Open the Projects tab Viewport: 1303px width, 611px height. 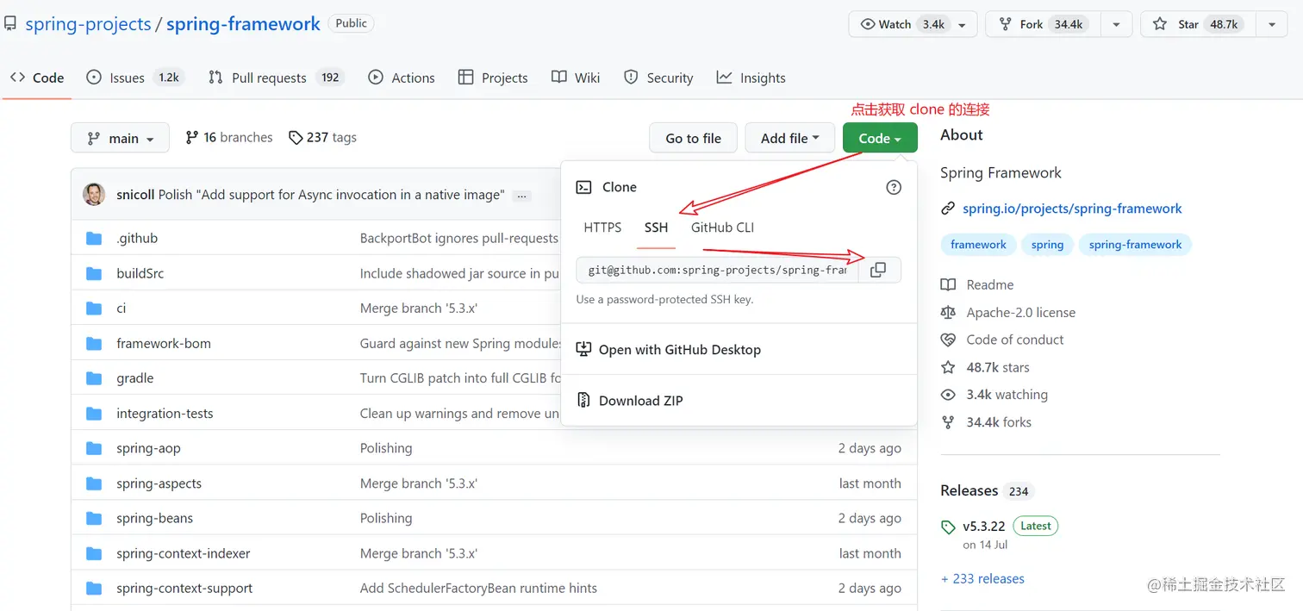493,78
